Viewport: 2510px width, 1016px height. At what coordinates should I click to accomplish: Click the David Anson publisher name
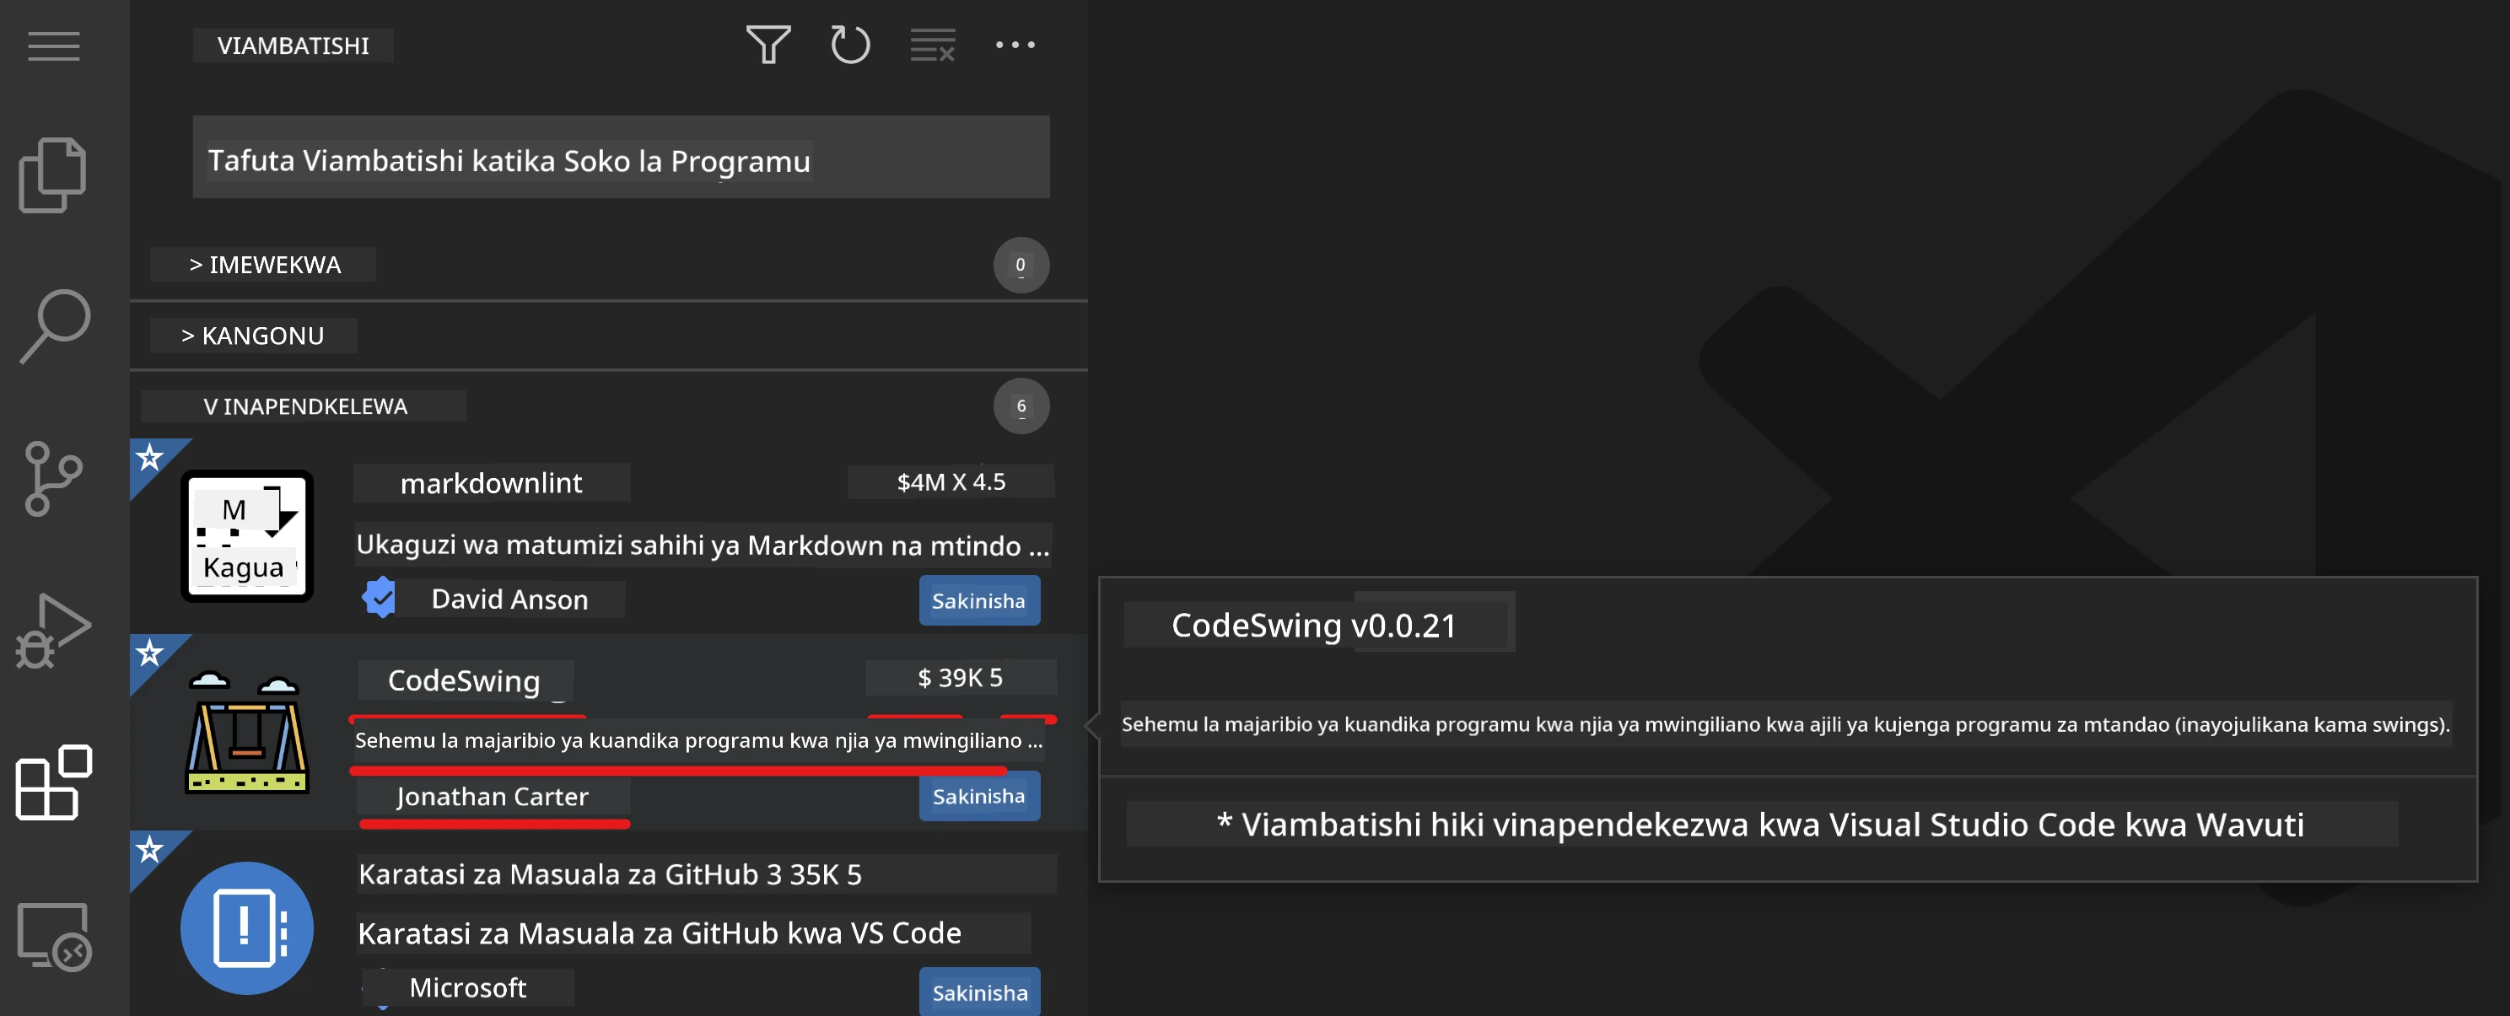point(509,599)
